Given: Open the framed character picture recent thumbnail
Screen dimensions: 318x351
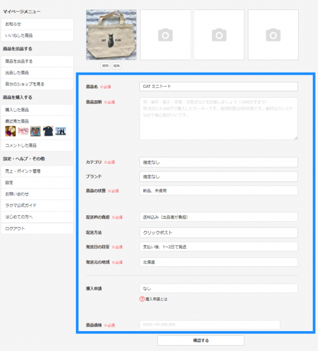Looking at the screenshot, I should (x=36, y=131).
